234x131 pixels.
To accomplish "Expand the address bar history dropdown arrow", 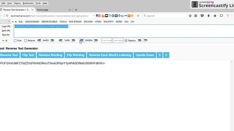I will click(x=94, y=16).
